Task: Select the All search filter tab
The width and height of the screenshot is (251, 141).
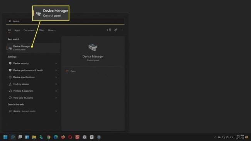Action: point(9,30)
